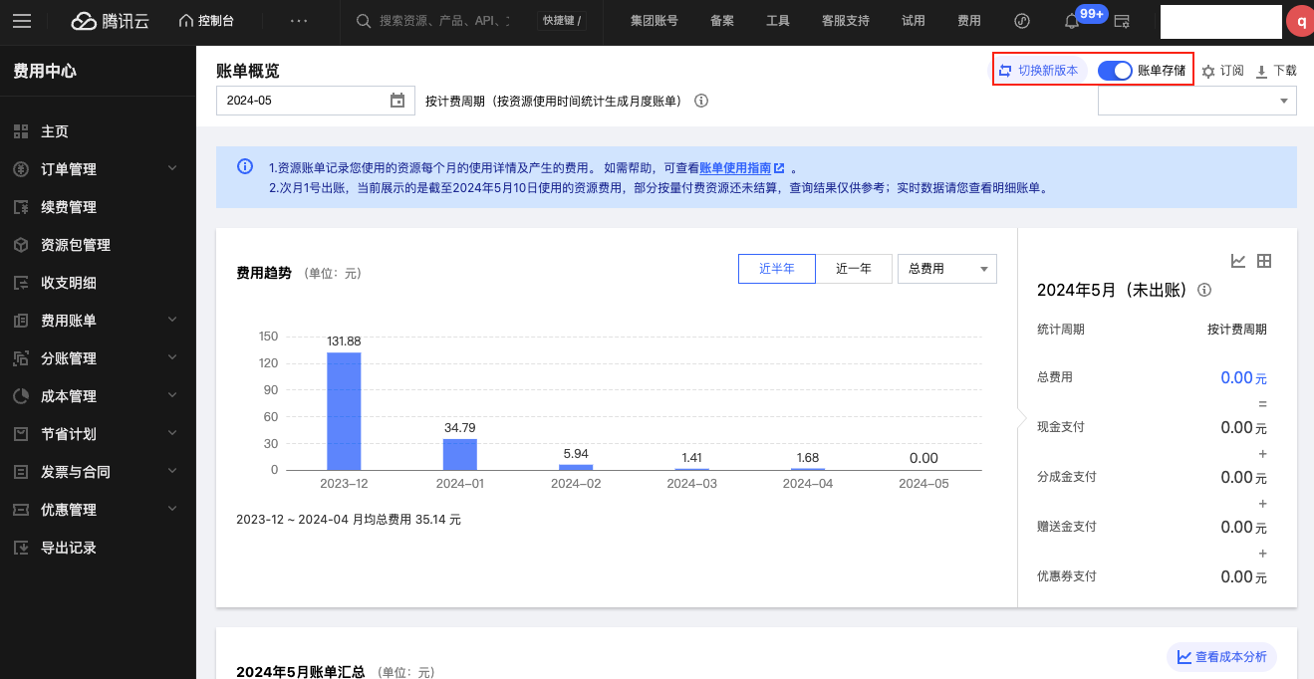Click the subscribe gear icon

point(1208,72)
